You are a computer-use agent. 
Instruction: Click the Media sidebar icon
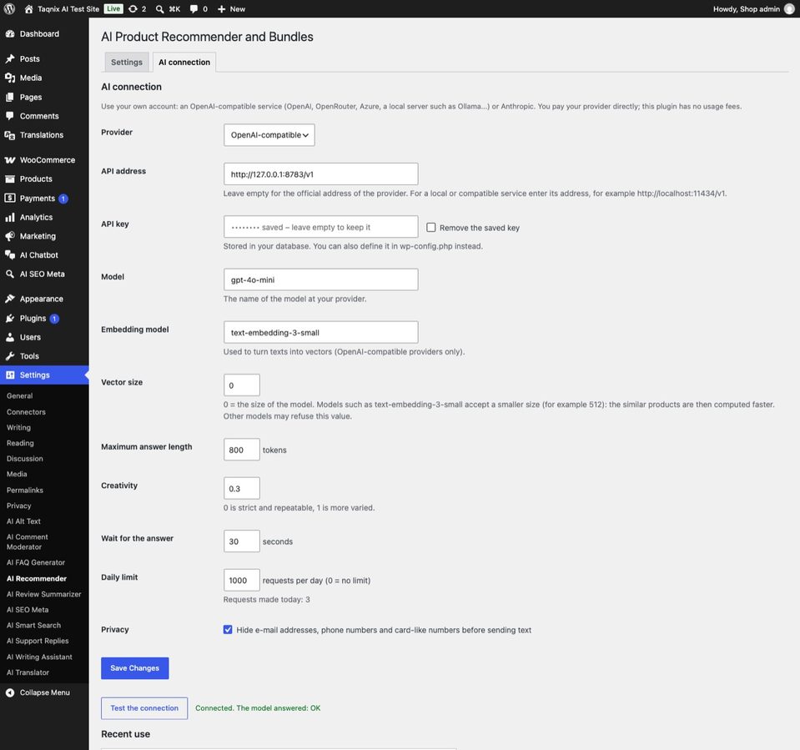(x=10, y=78)
